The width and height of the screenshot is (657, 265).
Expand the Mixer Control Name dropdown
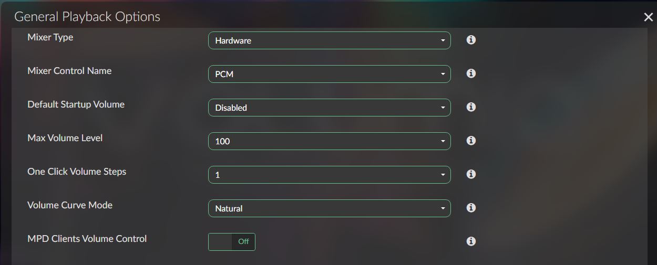(x=329, y=74)
